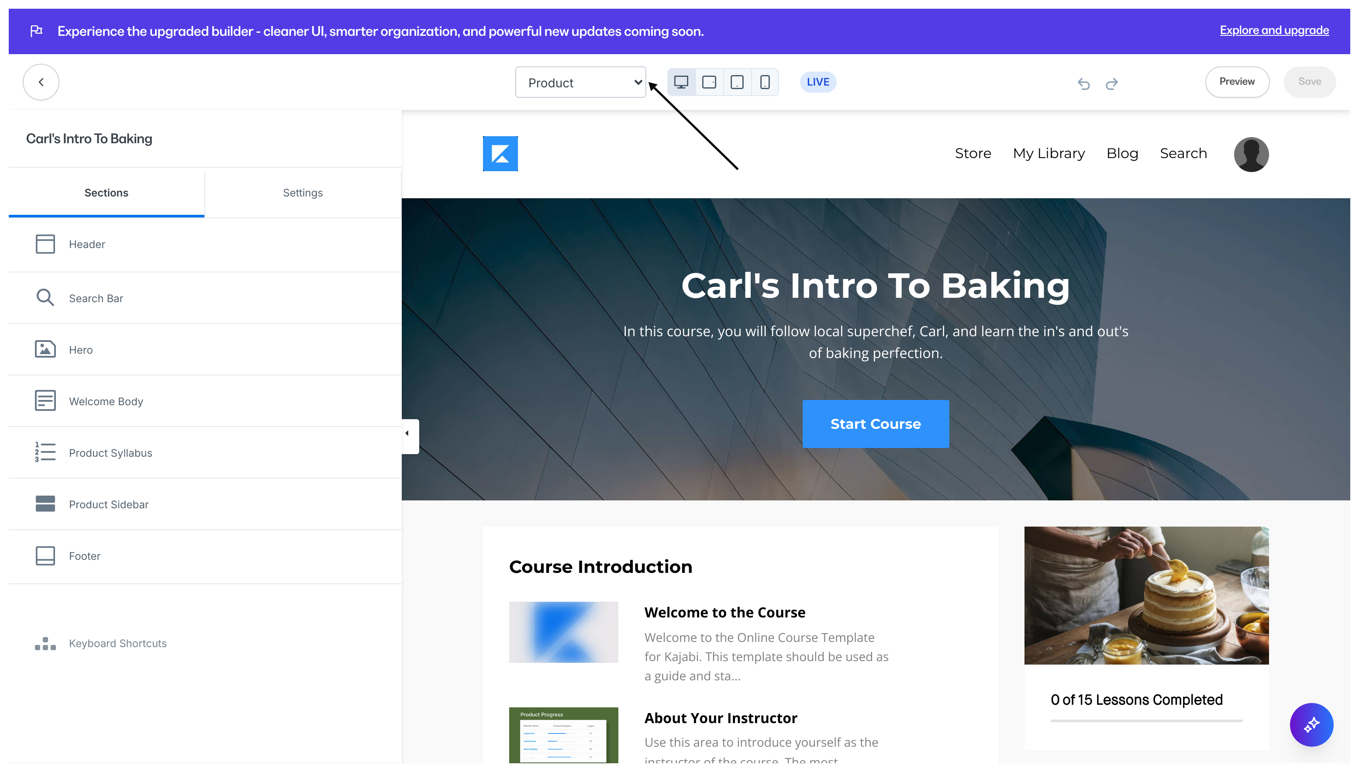Click the Preview button
The image size is (1359, 772).
[1237, 82]
